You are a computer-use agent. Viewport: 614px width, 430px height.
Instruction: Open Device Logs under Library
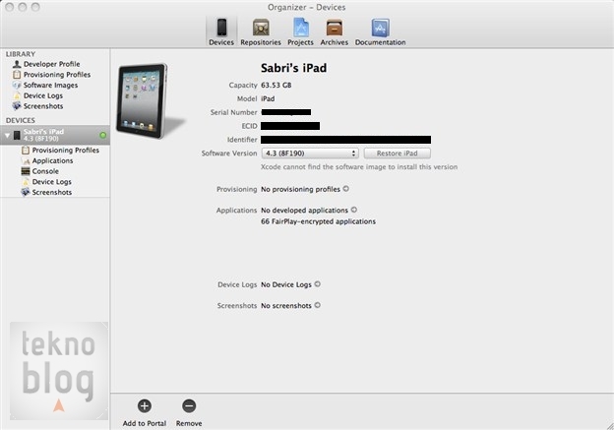pyautogui.click(x=37, y=95)
